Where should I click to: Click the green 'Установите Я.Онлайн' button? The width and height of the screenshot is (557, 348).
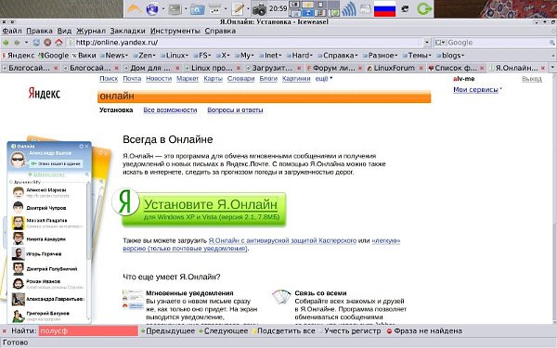[203, 209]
